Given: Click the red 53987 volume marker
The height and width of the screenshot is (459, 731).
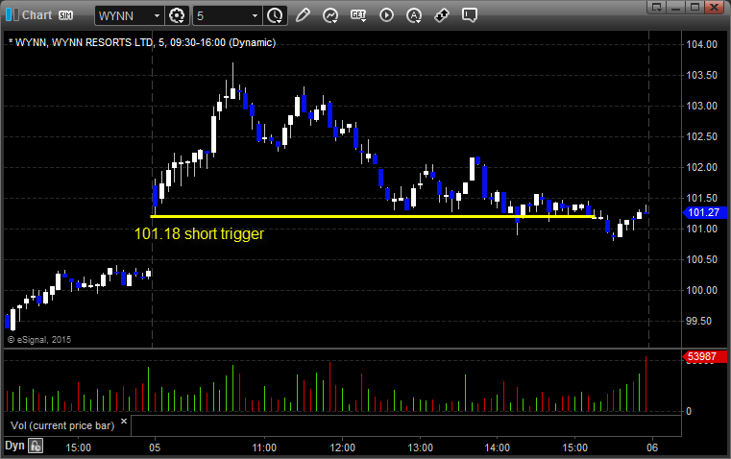Looking at the screenshot, I should coord(704,357).
